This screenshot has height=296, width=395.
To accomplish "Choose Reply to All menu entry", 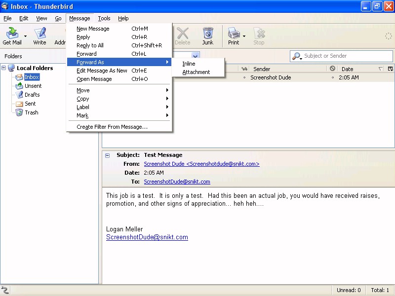I will (119, 45).
